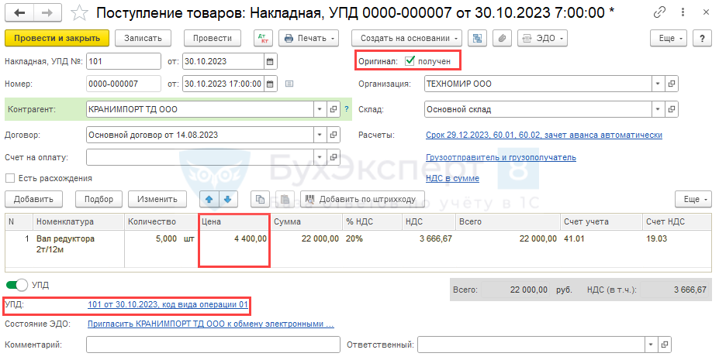Switch off the УПД toggle

click(17, 285)
